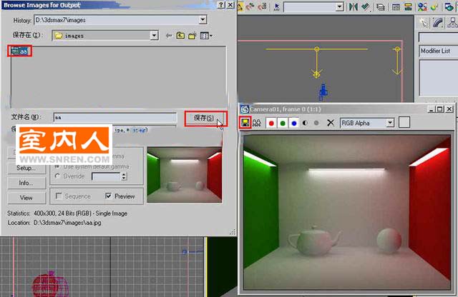Click the color swatch beside RGB Alpha
Screen dimensions: 458x297
(x=404, y=122)
